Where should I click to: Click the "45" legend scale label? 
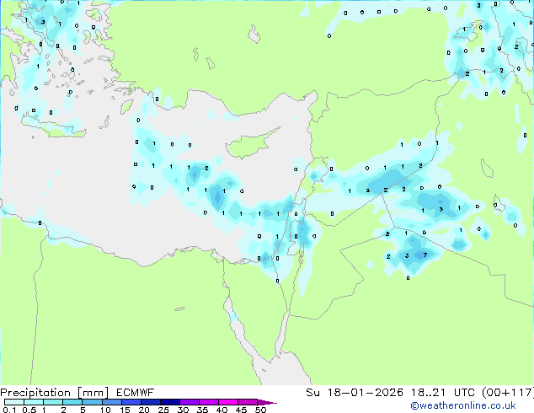click(241, 410)
